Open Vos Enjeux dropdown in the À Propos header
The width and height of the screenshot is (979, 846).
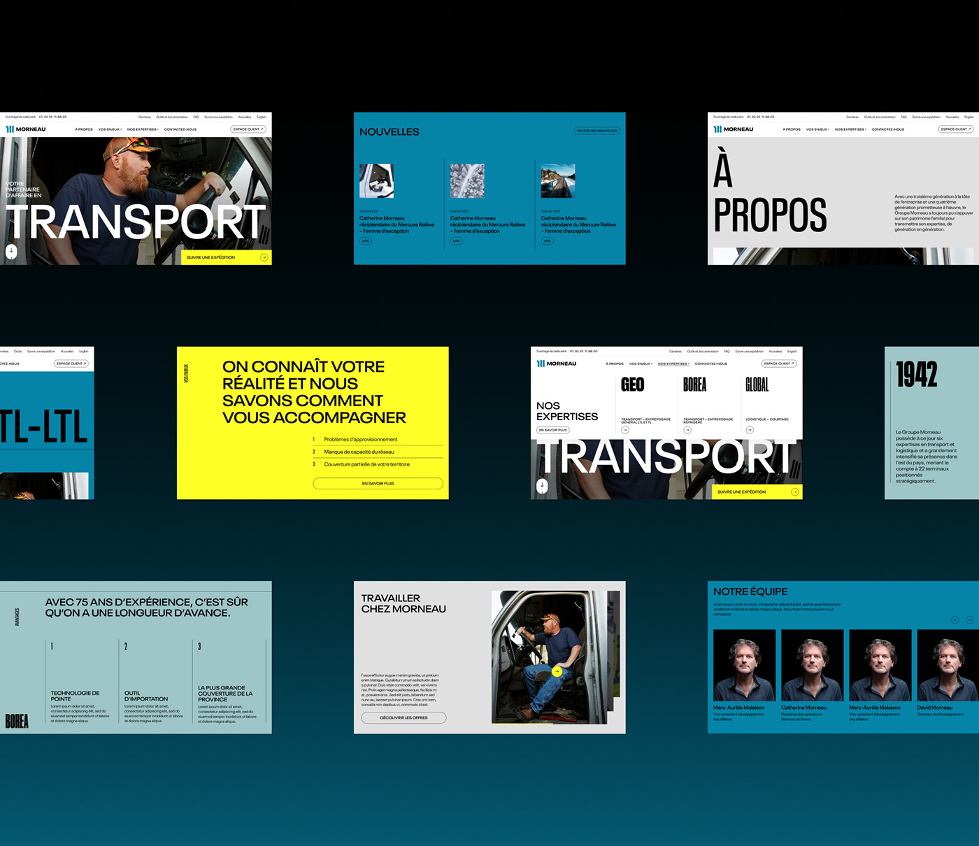[x=817, y=129]
